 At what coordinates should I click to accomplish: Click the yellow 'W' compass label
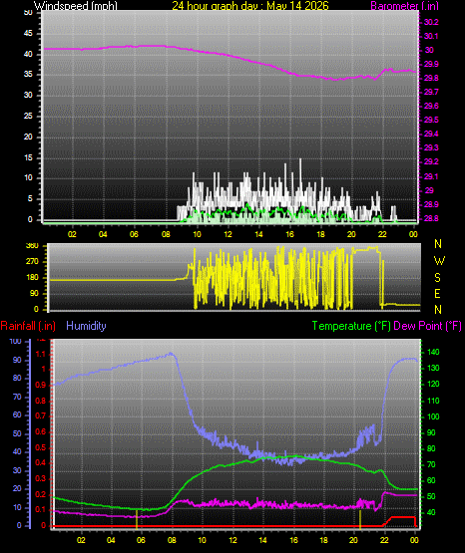(x=439, y=261)
